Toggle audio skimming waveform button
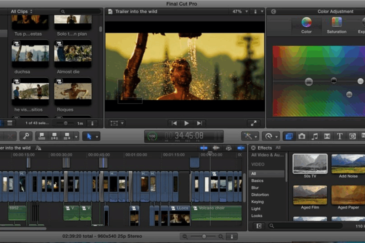 (x=216, y=148)
